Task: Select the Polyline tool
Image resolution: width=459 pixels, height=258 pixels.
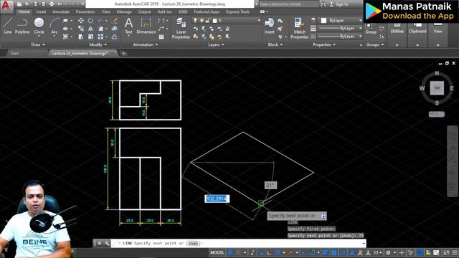Action: point(22,26)
